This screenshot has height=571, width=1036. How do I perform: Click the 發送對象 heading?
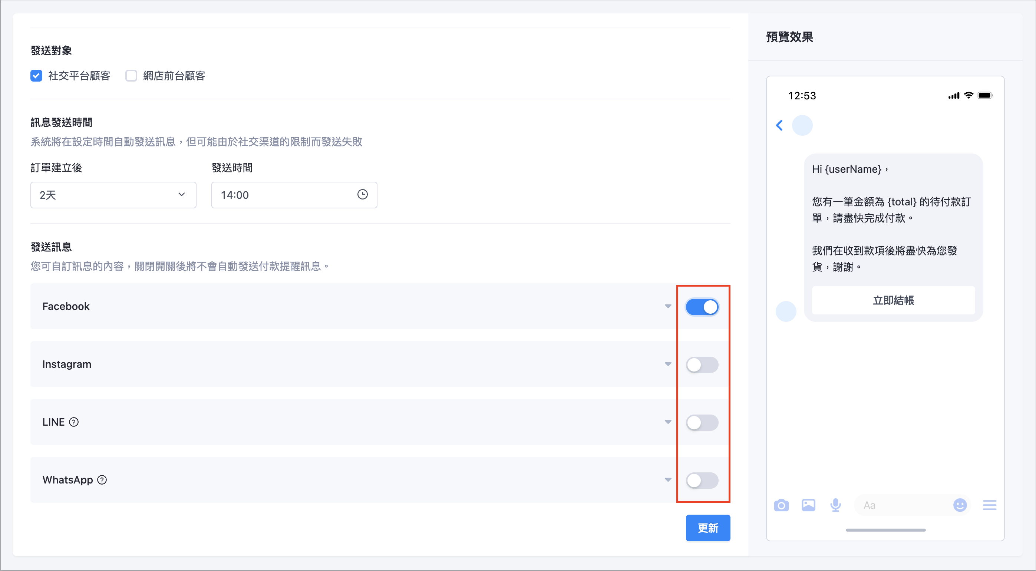coord(51,51)
